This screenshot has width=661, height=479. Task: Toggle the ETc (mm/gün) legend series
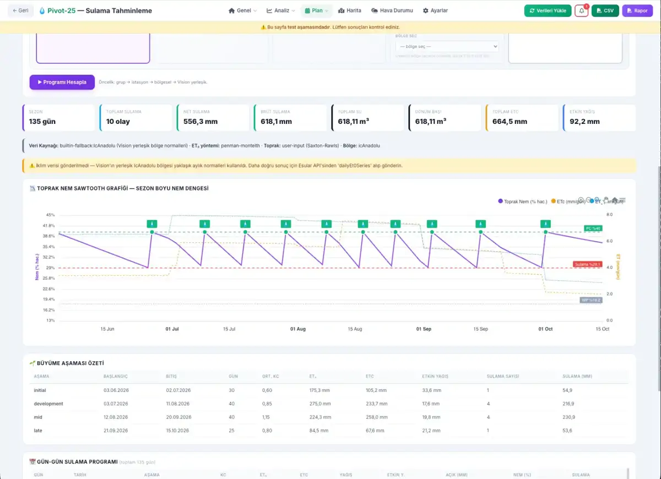coord(568,202)
